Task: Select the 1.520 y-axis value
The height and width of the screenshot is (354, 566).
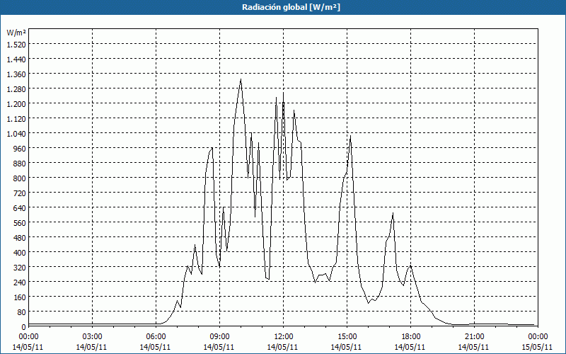Action: coord(16,44)
